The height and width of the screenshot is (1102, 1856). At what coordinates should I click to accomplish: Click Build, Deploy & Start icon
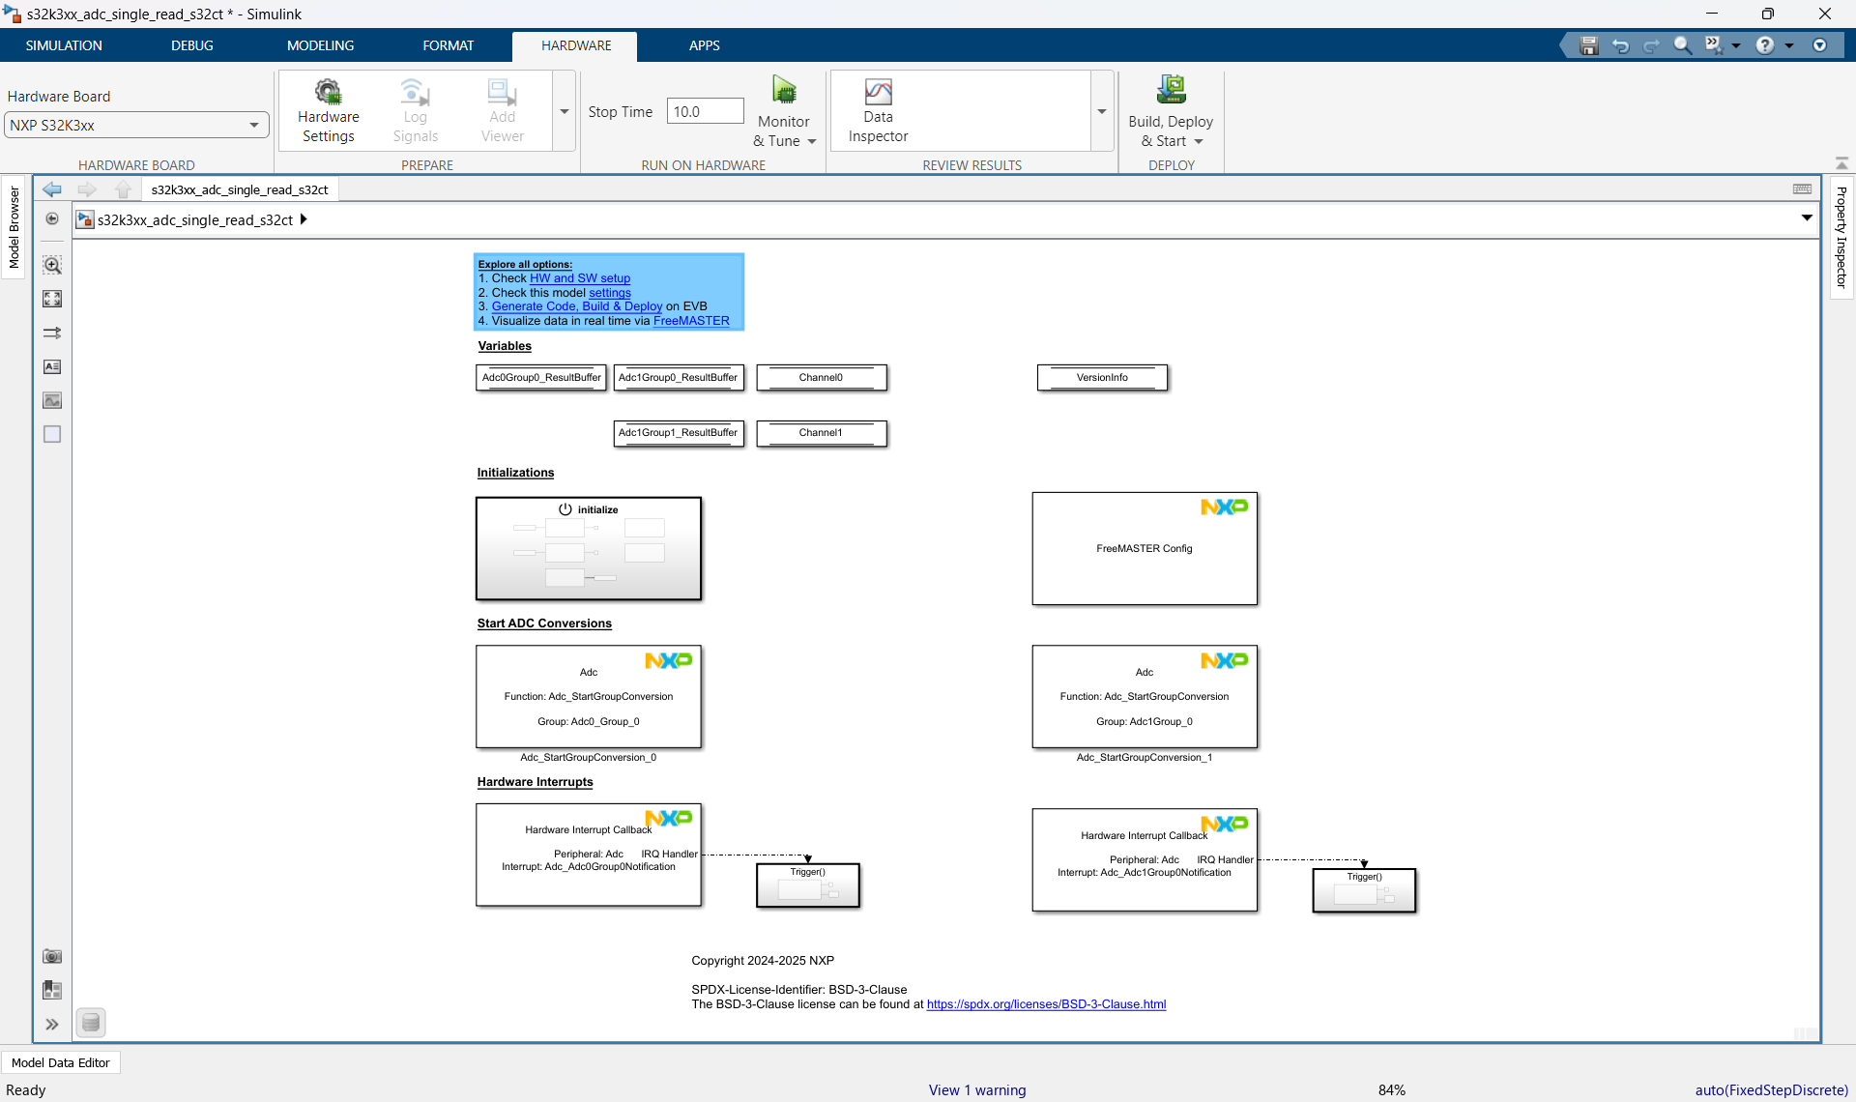click(1171, 90)
